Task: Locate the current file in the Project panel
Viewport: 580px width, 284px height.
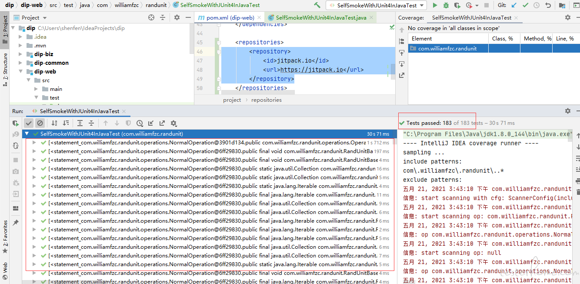Action: point(151,17)
